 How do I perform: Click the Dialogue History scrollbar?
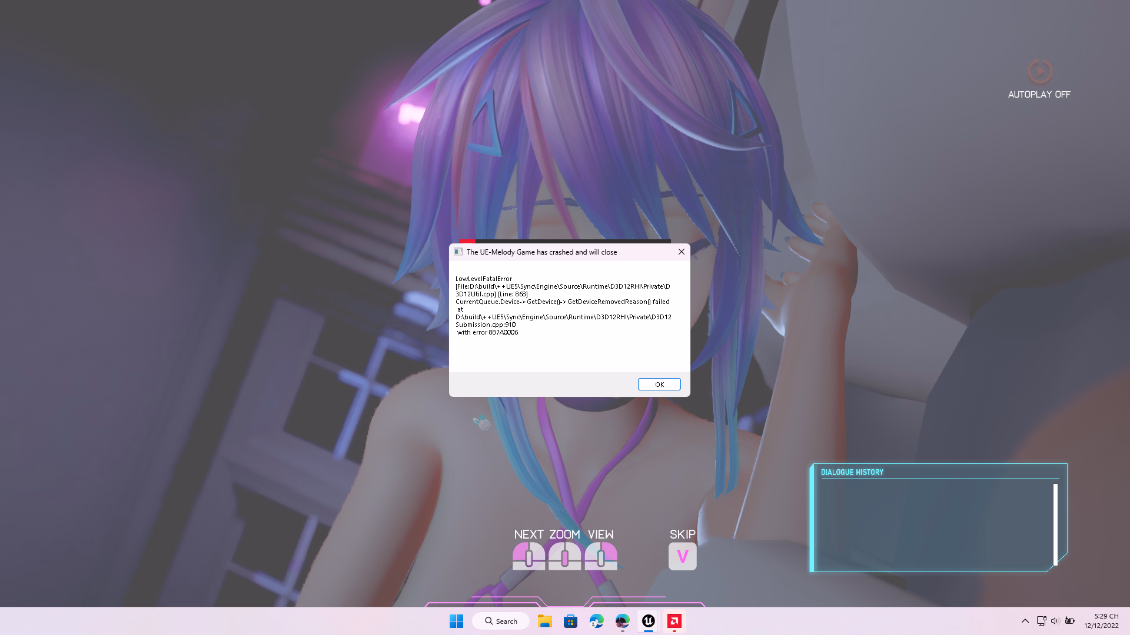1055,523
